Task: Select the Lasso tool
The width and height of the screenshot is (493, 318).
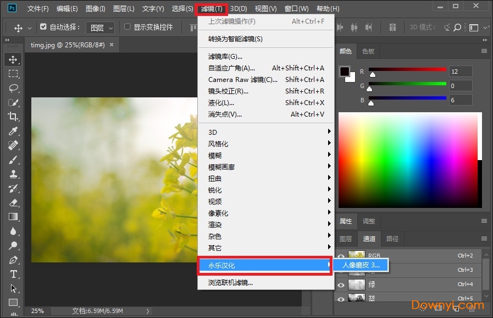Action: click(x=13, y=88)
